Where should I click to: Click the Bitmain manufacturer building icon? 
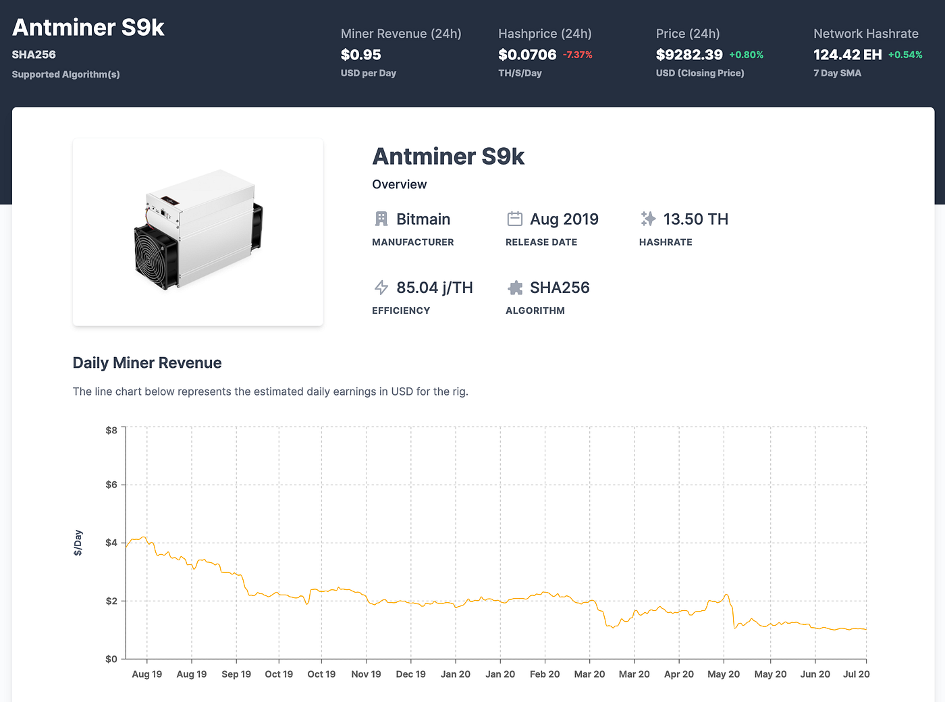click(x=381, y=219)
